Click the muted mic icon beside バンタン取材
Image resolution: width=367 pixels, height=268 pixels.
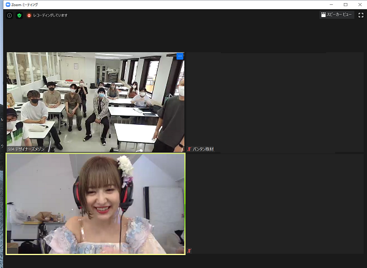tap(189, 149)
